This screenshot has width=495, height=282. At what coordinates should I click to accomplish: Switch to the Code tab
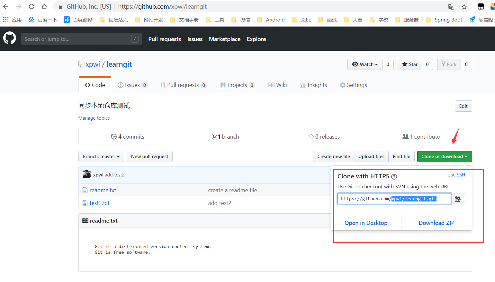coord(95,85)
